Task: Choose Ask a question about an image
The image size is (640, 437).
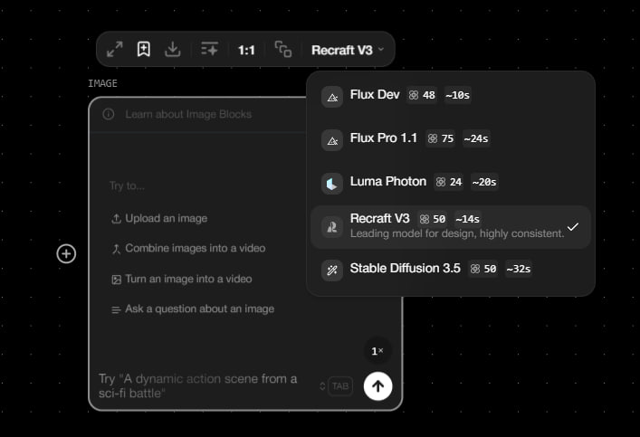Action: tap(193, 309)
